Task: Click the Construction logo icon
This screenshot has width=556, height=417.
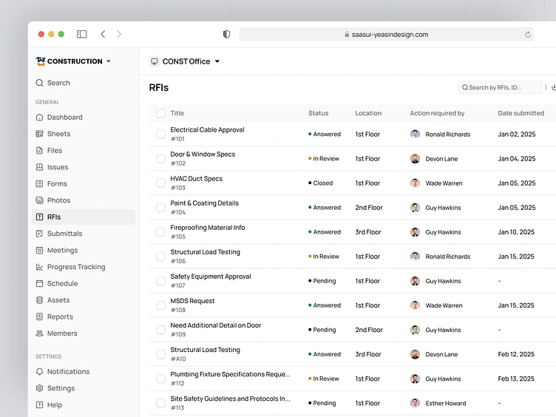Action: [x=41, y=61]
